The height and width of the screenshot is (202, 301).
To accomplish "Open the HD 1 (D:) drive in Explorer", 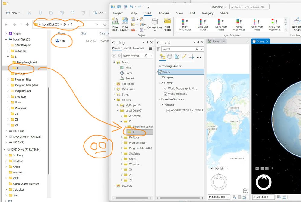I will tap(19, 131).
